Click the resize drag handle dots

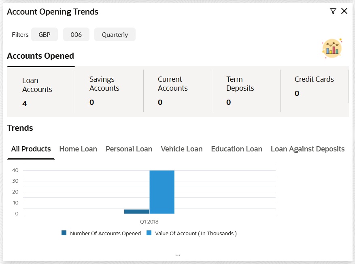tap(178, 255)
